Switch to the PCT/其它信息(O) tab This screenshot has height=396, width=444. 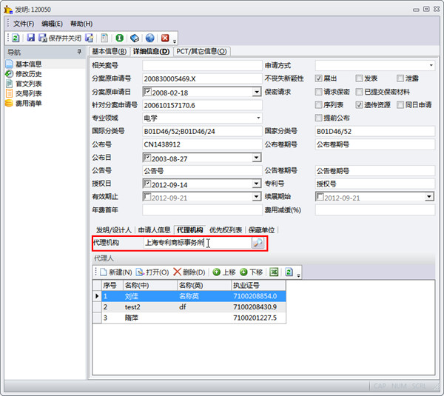(x=201, y=52)
